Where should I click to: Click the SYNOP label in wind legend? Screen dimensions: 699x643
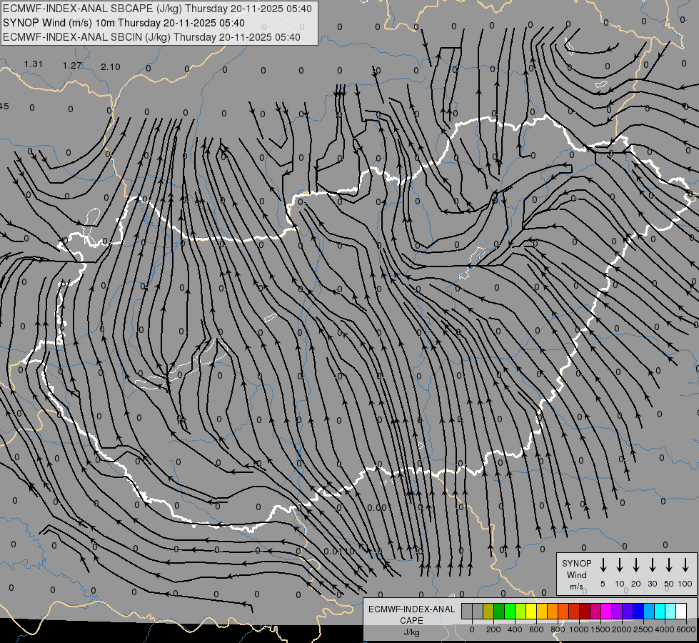[576, 563]
